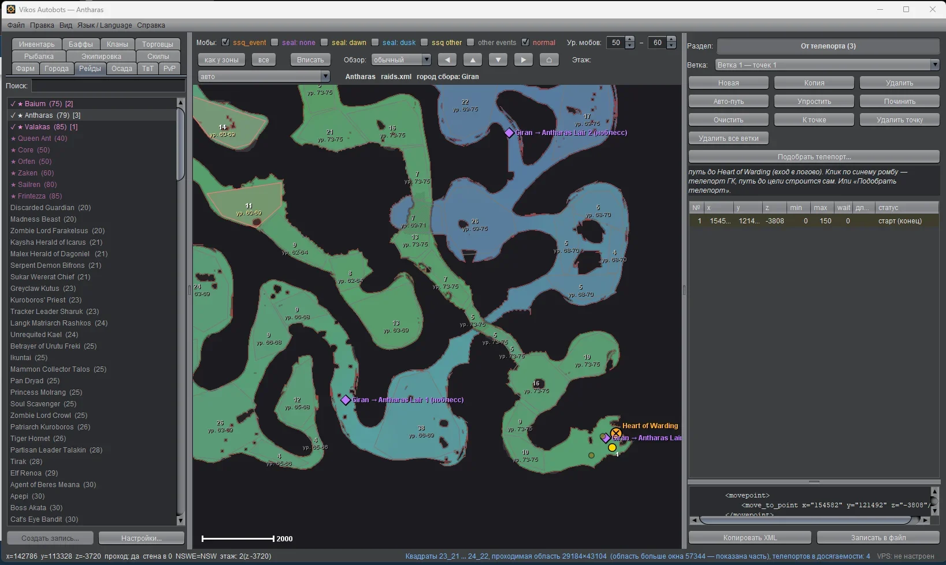Toggle normal mobs checkbox
The width and height of the screenshot is (946, 565).
[525, 42]
